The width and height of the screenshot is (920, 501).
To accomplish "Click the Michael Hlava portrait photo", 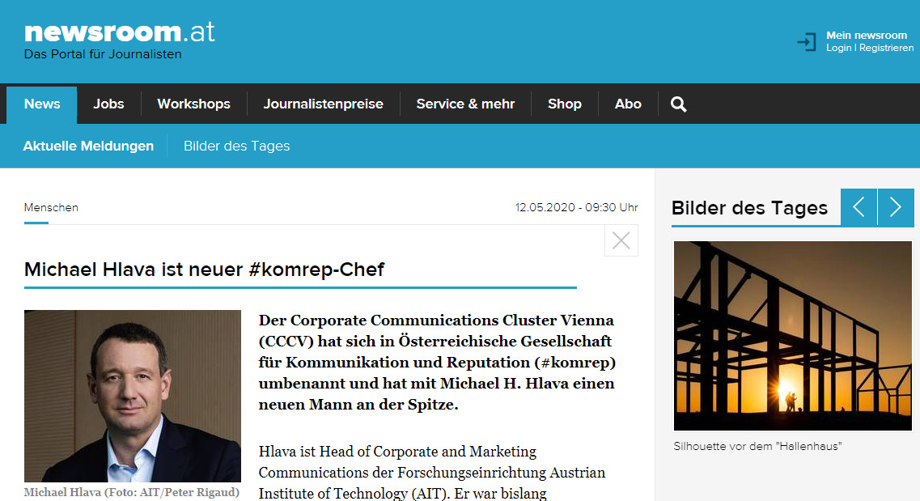I will coord(133,396).
